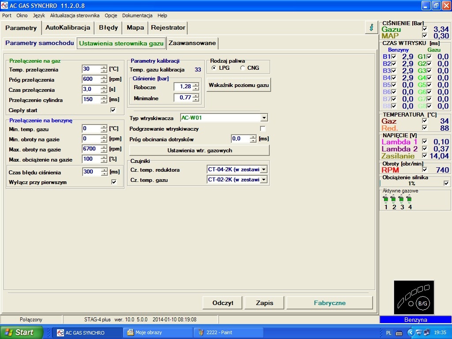452x339 pixels.
Task: Click the Min. temp. gazu input field
Action: [91, 128]
